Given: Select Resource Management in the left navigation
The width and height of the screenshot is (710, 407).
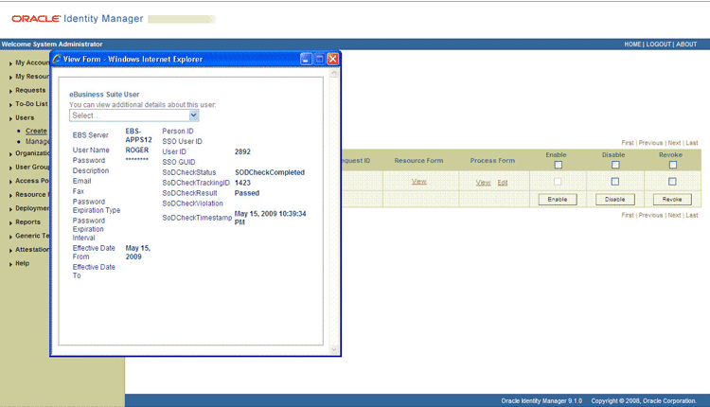Looking at the screenshot, I should tap(32, 194).
